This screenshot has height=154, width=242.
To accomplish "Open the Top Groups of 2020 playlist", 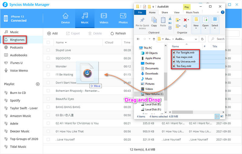I will click(x=24, y=139).
